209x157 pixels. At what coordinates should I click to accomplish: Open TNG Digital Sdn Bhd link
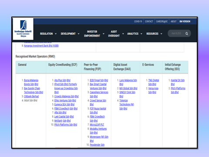click(x=154, y=82)
